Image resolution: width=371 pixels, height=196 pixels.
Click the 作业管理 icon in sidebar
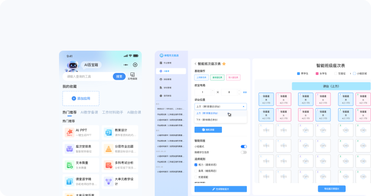pyautogui.click(x=161, y=63)
